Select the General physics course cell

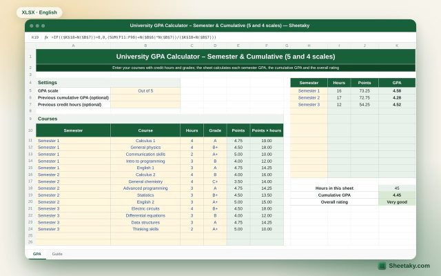[x=145, y=147]
